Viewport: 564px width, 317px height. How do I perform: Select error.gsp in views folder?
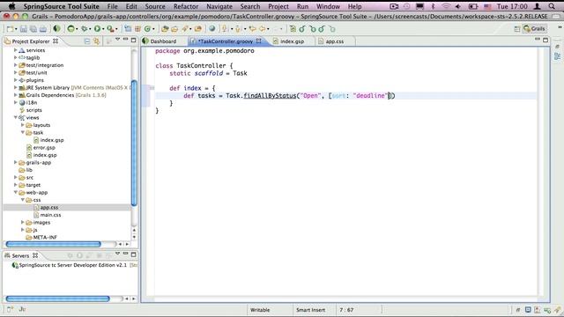[44, 147]
